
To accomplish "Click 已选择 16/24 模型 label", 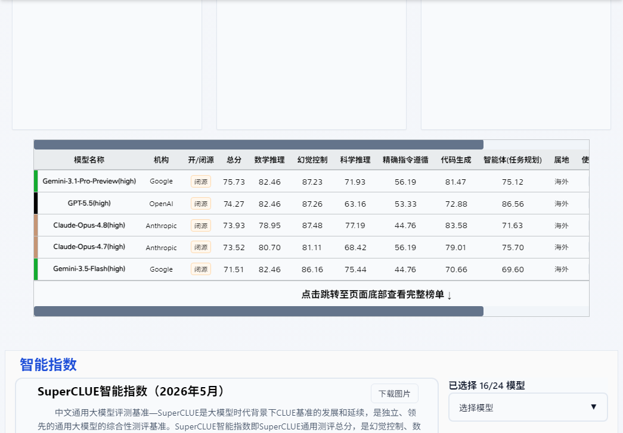I will (486, 385).
